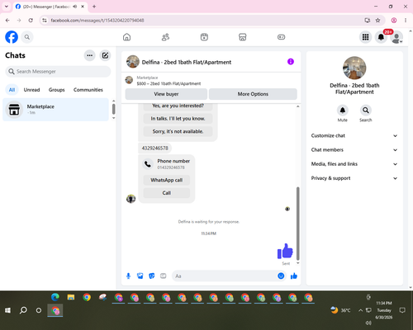Choose quick reply 'In talks. I'll let you know.'

[178, 119]
